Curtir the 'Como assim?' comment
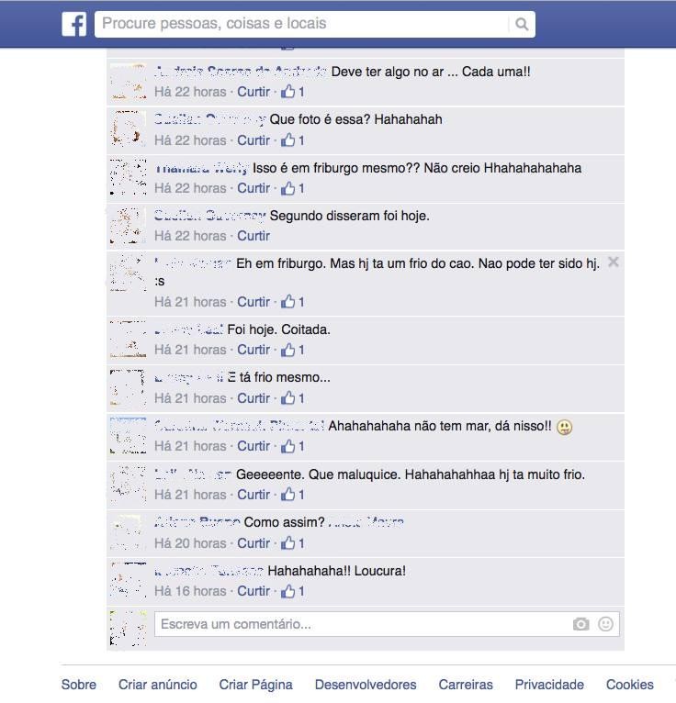The width and height of the screenshot is (676, 703). pos(253,543)
